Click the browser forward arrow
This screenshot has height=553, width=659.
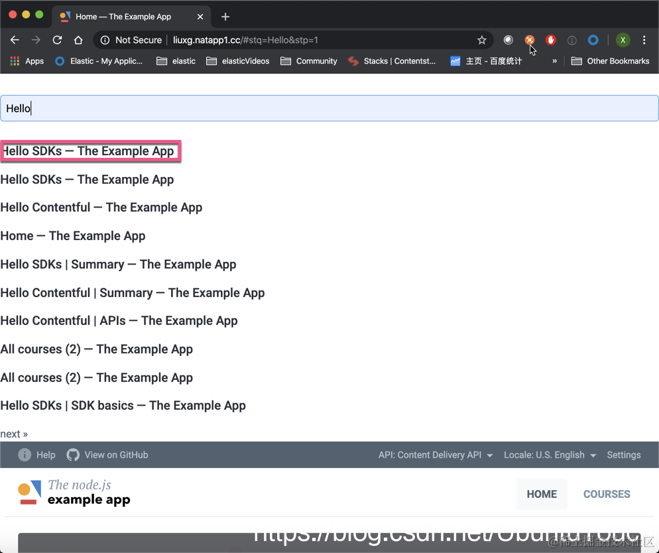pyautogui.click(x=36, y=40)
